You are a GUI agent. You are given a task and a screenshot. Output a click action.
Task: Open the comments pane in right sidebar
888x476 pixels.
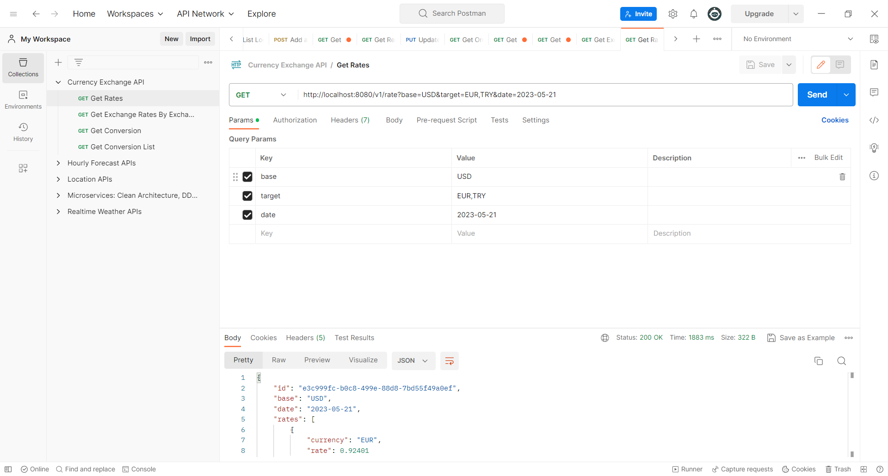click(874, 92)
